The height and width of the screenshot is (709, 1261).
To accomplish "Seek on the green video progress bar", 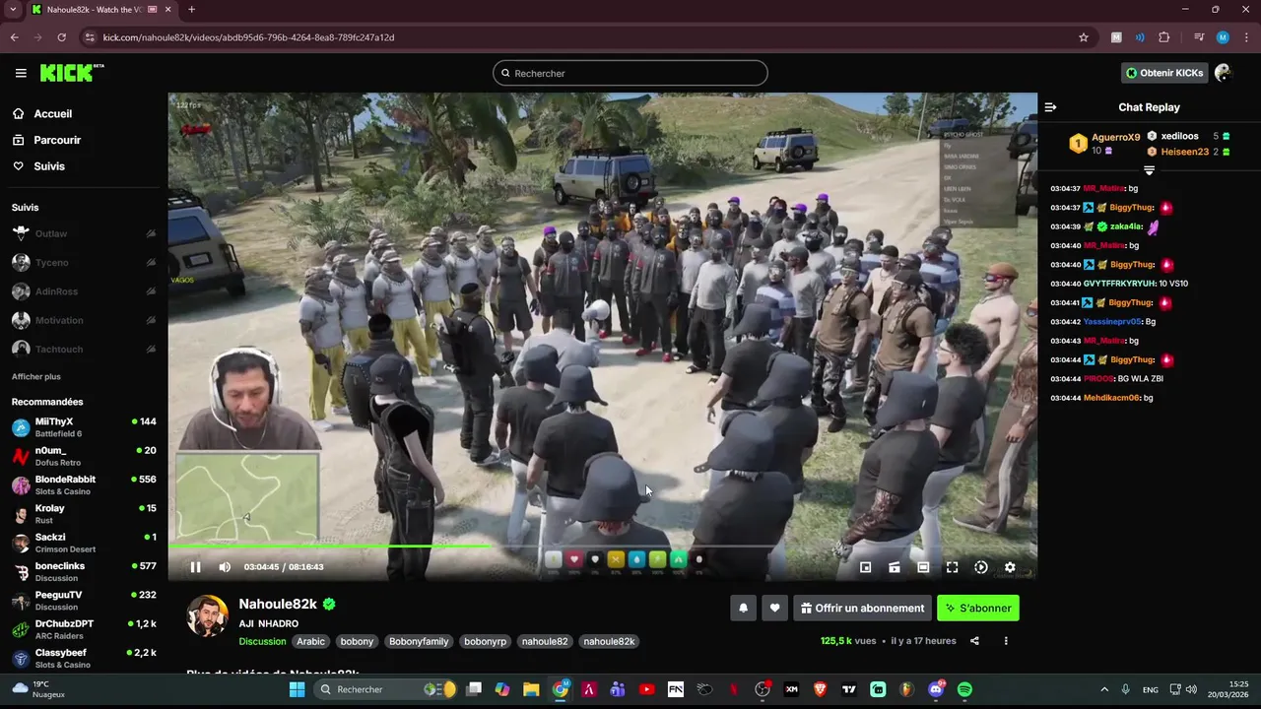I will coord(602,546).
